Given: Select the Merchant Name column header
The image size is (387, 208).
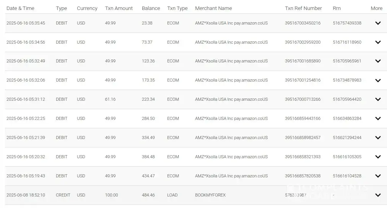Looking at the screenshot, I should coord(213,8).
